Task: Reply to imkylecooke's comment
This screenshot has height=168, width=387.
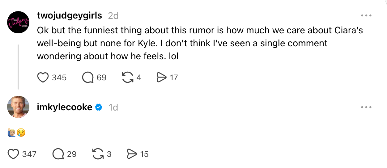Action: pyautogui.click(x=58, y=154)
